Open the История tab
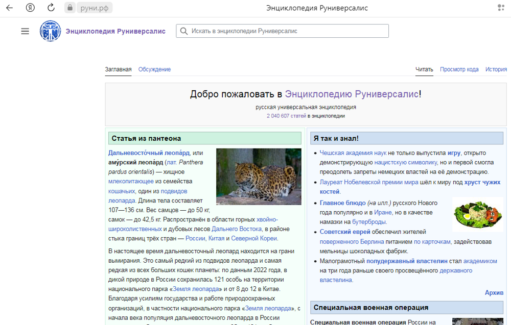511x325 pixels. 496,69
